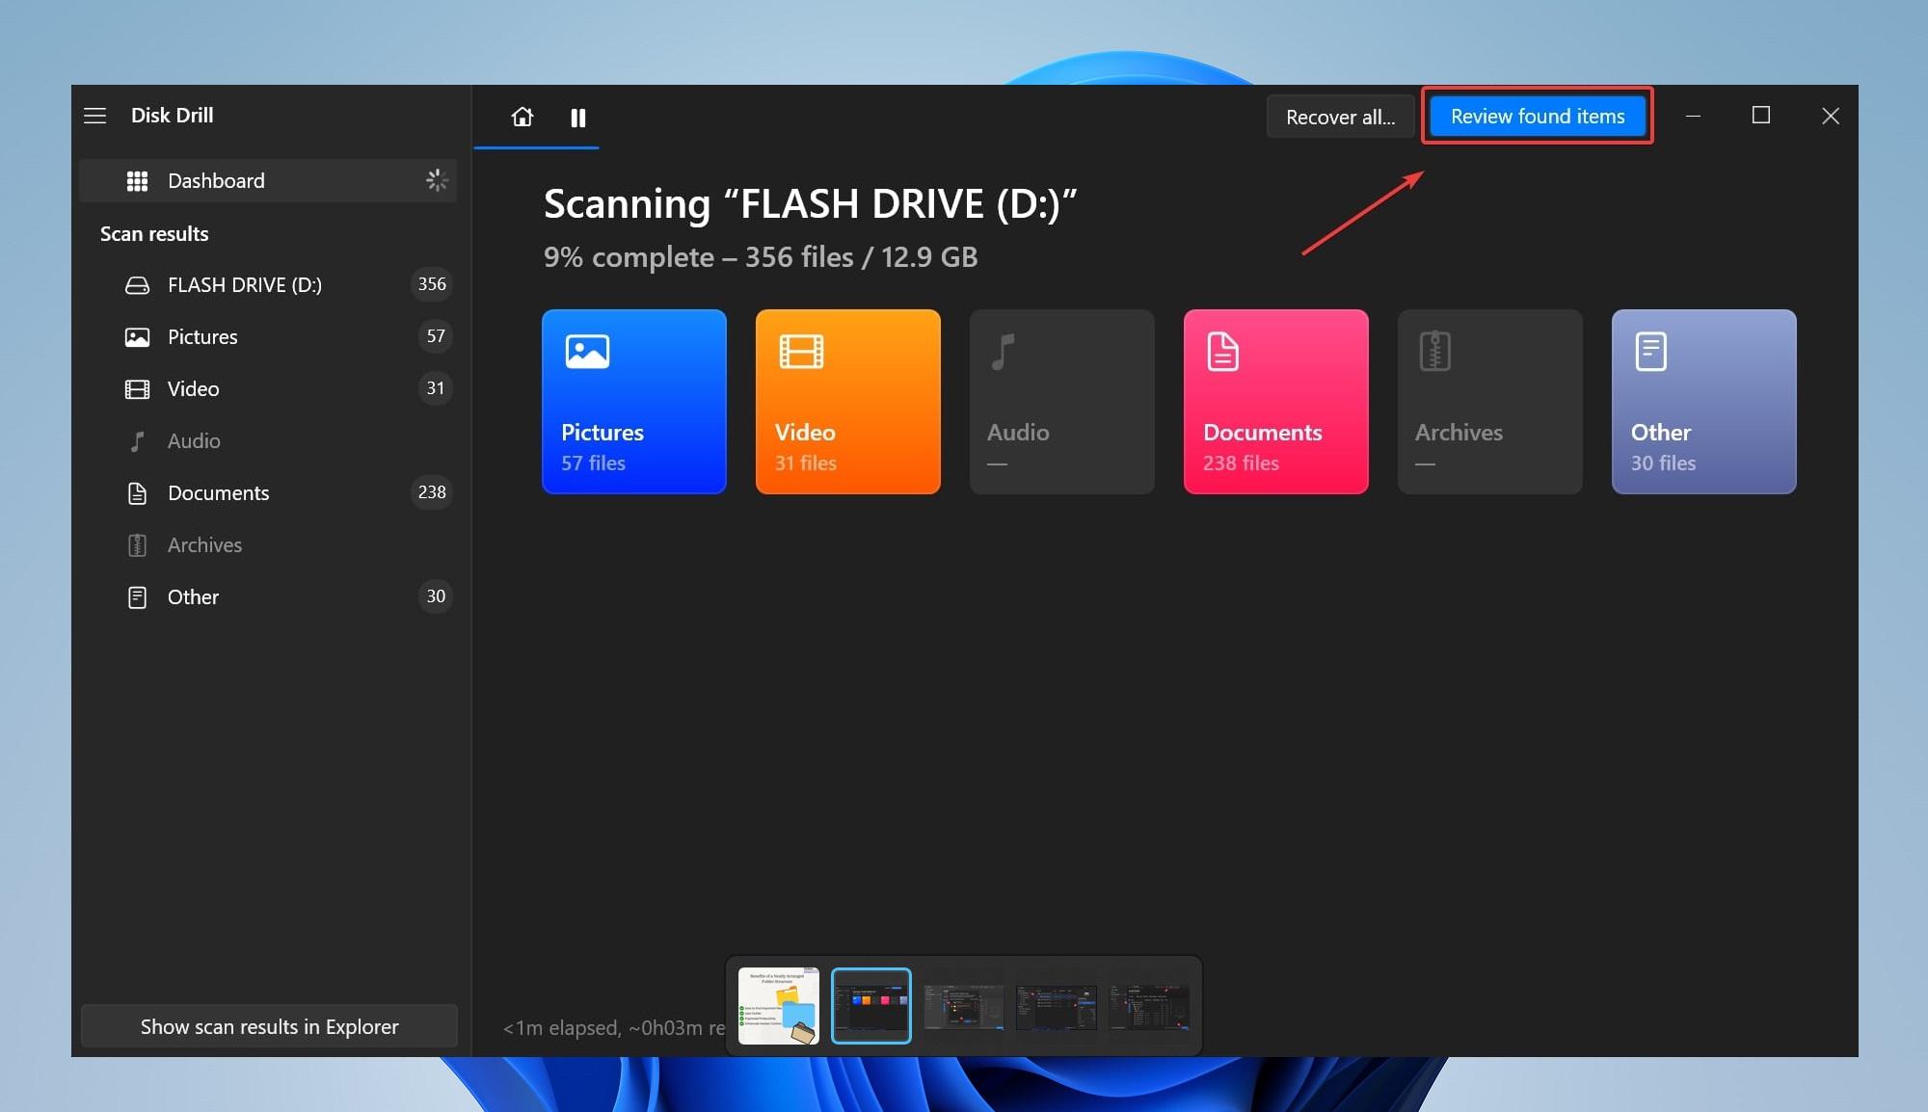Click the hamburger menu icon

95,114
